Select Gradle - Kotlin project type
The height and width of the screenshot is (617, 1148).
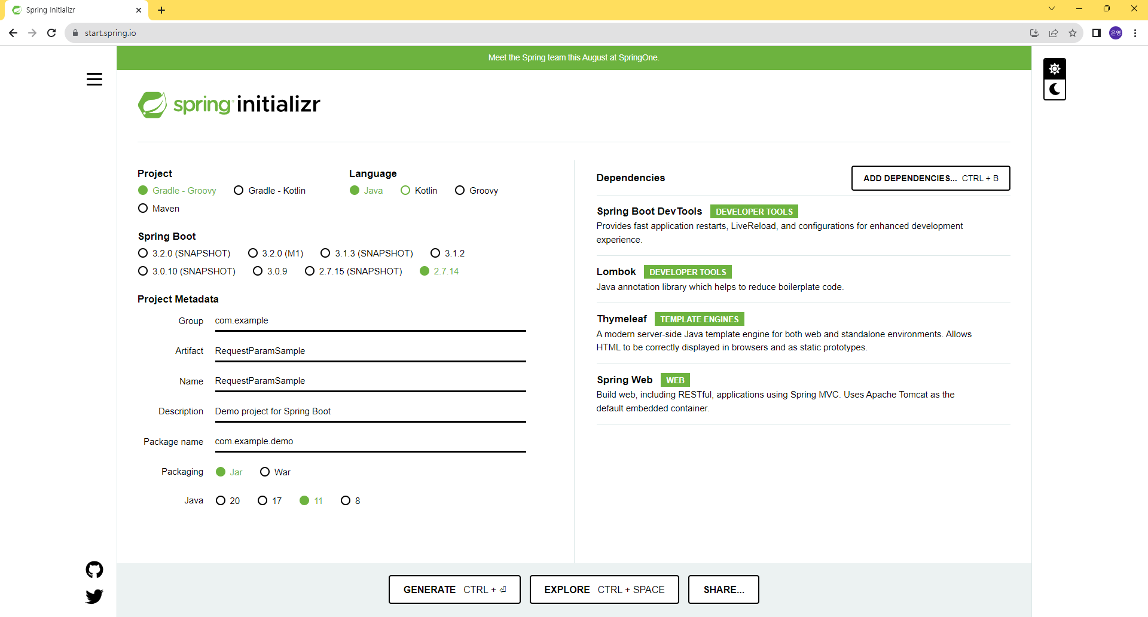(270, 191)
